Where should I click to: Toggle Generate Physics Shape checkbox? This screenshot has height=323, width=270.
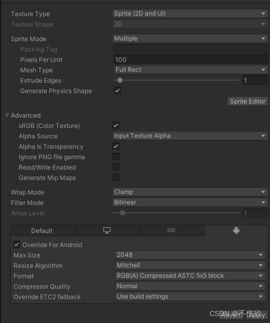117,91
